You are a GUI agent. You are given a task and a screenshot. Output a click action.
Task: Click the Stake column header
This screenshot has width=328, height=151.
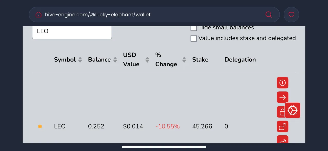(x=200, y=60)
